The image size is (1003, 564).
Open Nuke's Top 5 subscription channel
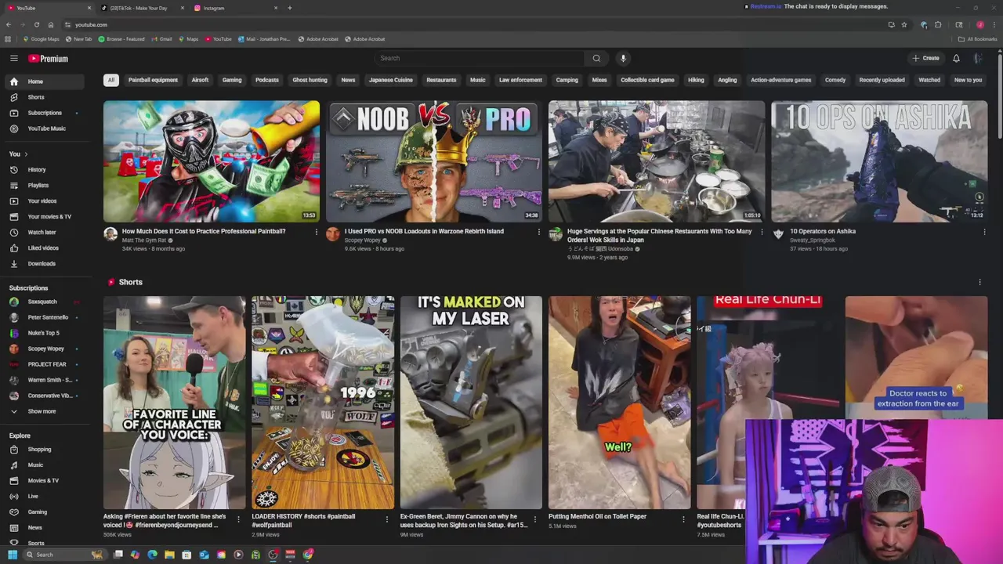[45, 333]
